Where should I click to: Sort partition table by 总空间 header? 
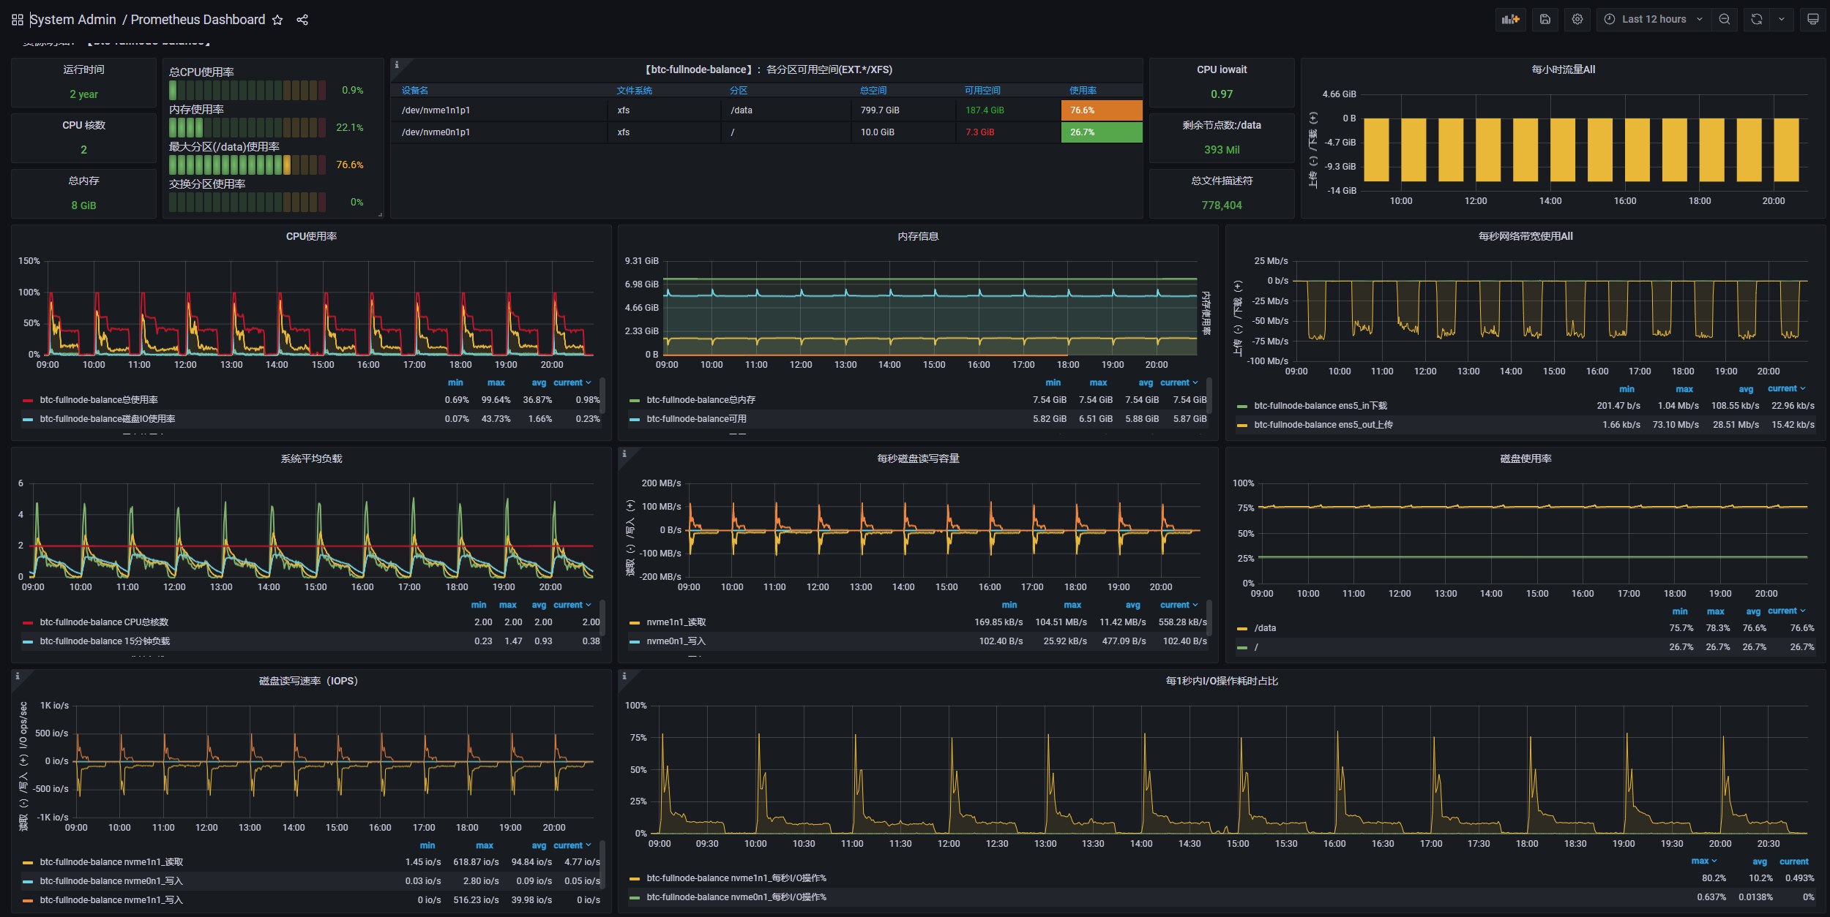[873, 91]
